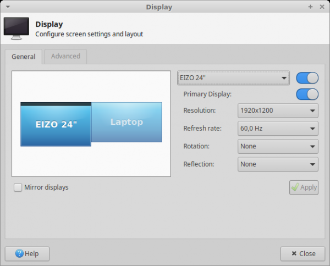Screen dimensions: 330x266
Task: Expand the Reflection dropdown
Action: (278, 164)
